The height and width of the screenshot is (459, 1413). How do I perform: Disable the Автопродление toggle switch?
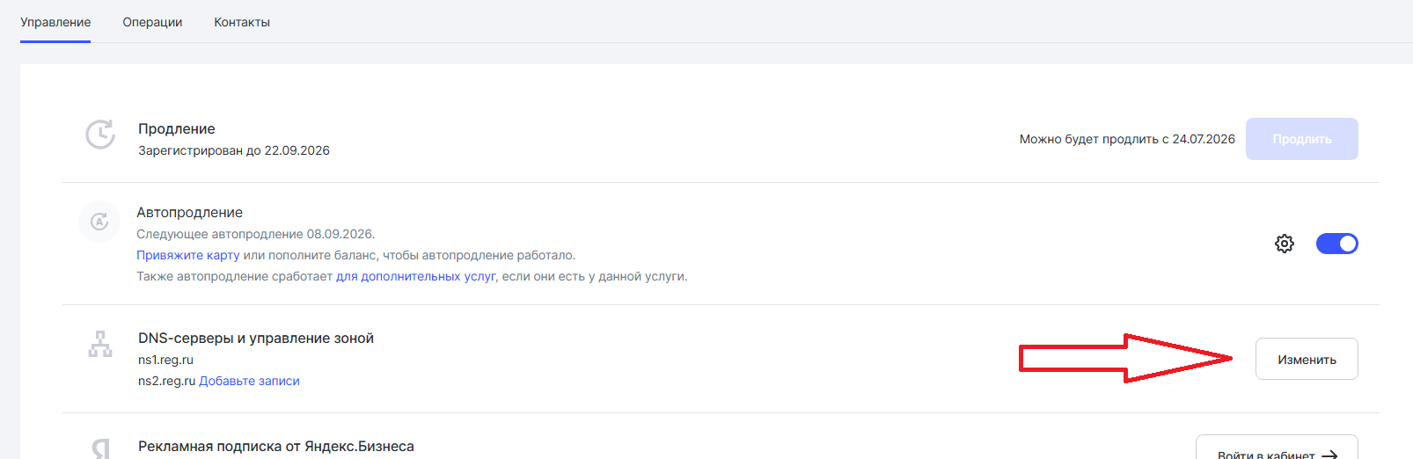pyautogui.click(x=1336, y=244)
